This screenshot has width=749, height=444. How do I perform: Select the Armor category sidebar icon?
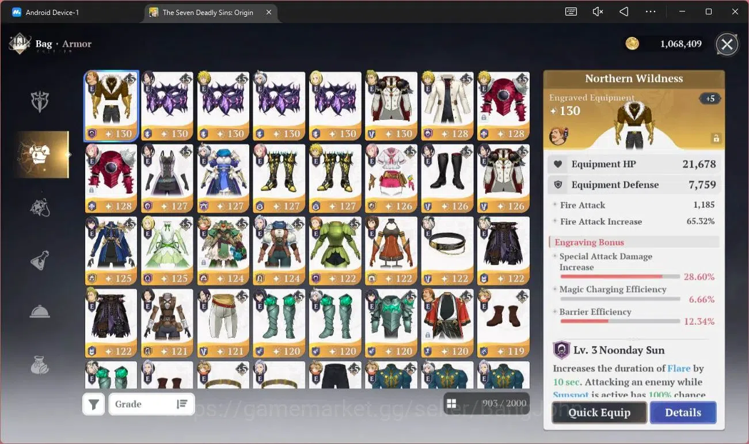pyautogui.click(x=41, y=154)
